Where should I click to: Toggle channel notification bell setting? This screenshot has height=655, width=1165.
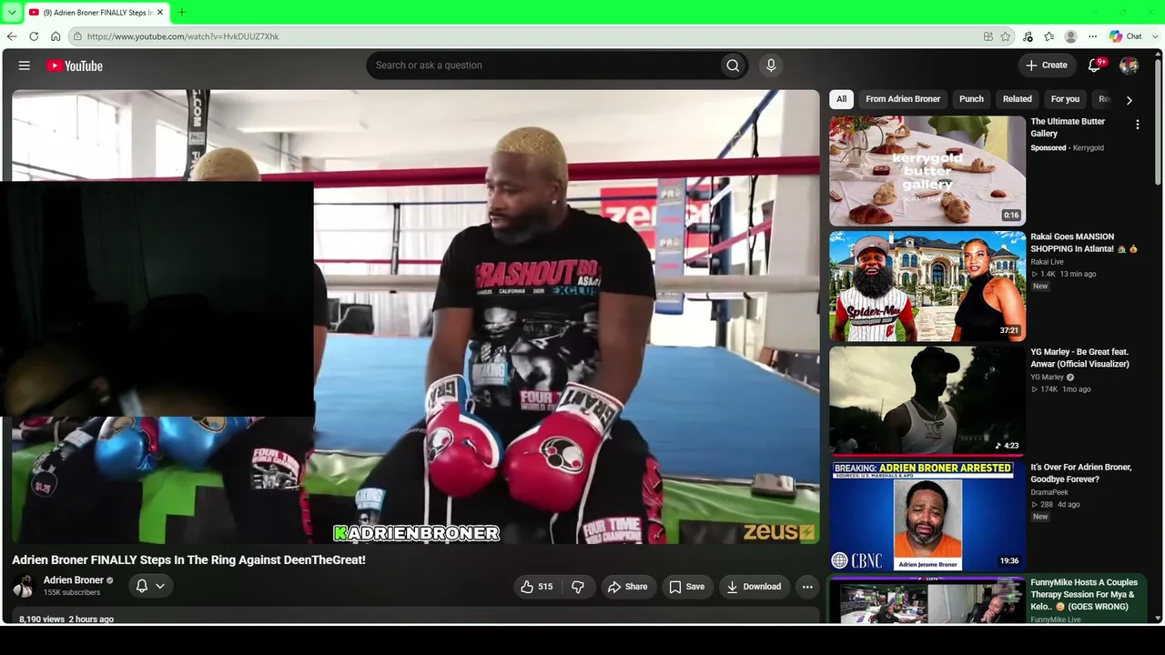click(150, 587)
